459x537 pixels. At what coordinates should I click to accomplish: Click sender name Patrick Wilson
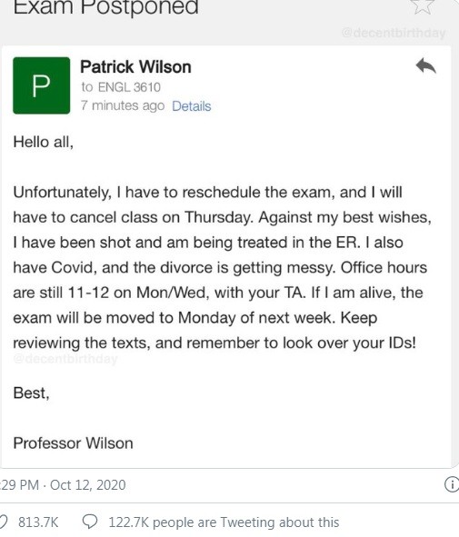pos(135,66)
